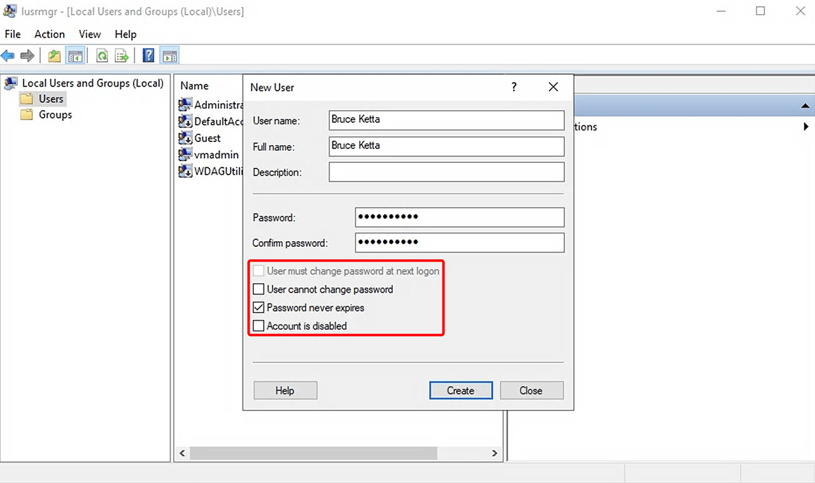Open Help via blue question mark icon
This screenshot has width=815, height=483.
pyautogui.click(x=148, y=56)
